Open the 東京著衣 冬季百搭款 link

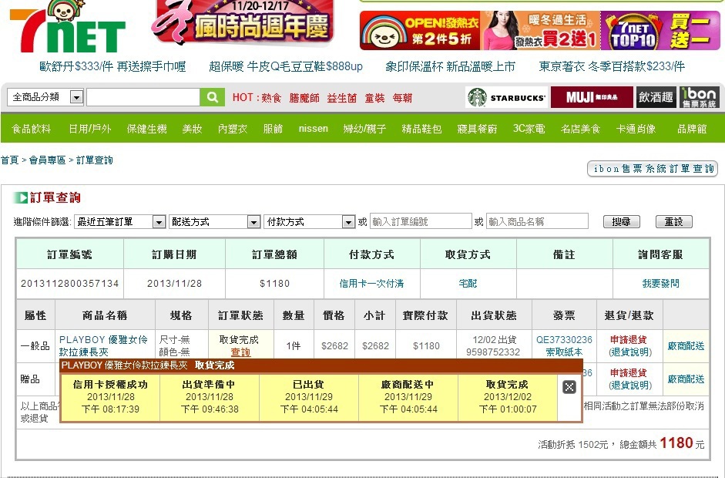(x=612, y=66)
